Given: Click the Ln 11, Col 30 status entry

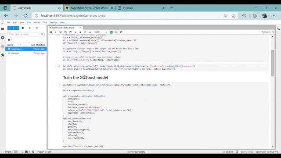Looking at the screenshot, I should [x=247, y=152].
